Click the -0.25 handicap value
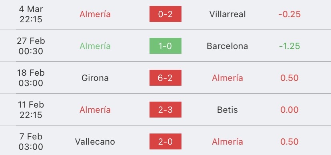 289,14
